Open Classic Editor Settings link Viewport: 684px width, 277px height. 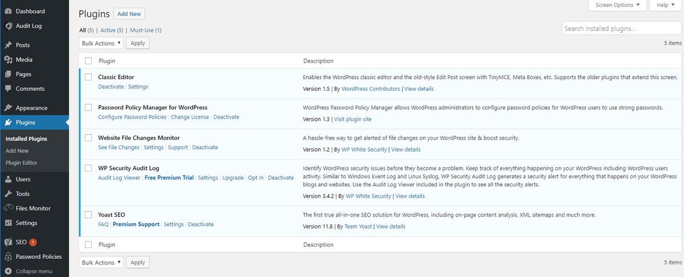point(138,87)
